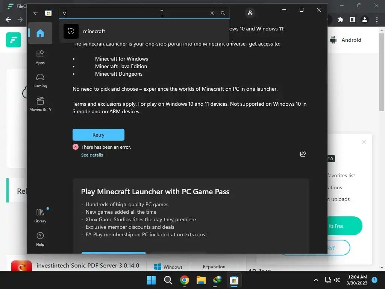The image size is (385, 289).
Task: Open Chrome three-dot menu
Action: click(377, 20)
